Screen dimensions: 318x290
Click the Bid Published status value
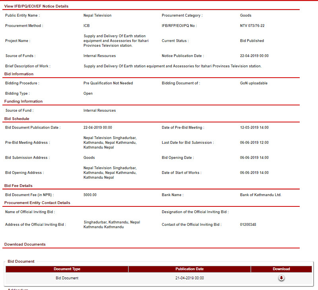coord(252,41)
